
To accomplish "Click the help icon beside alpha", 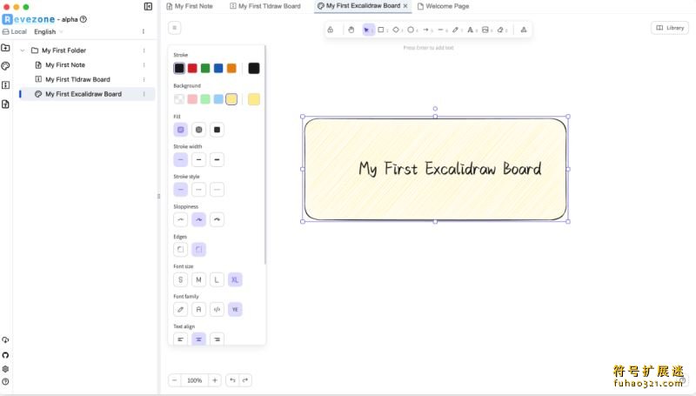I will pos(84,19).
